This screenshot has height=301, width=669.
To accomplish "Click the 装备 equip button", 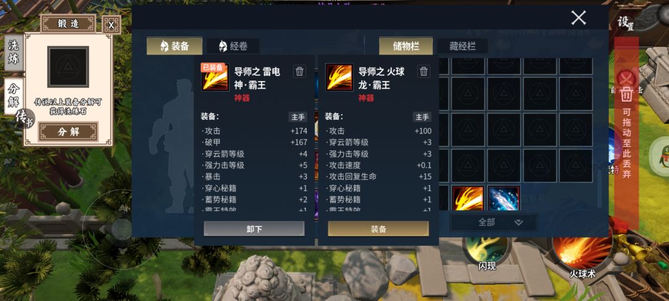I will 378,229.
